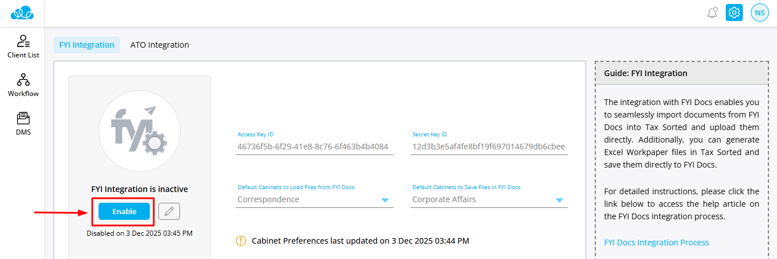Screen dimensions: 777x259
Task: Click the FYI integration logo image
Action: (x=140, y=131)
